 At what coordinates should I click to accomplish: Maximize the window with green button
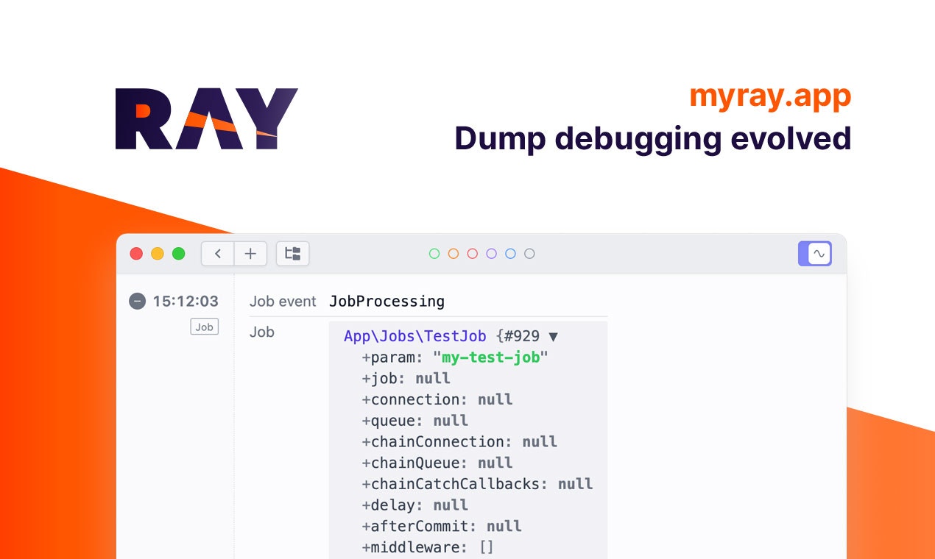coord(178,254)
